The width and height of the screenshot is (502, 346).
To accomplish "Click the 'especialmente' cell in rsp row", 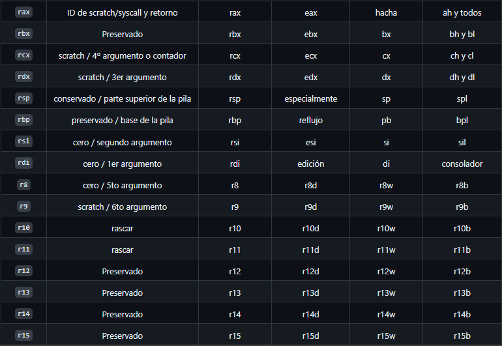I will tap(310, 98).
